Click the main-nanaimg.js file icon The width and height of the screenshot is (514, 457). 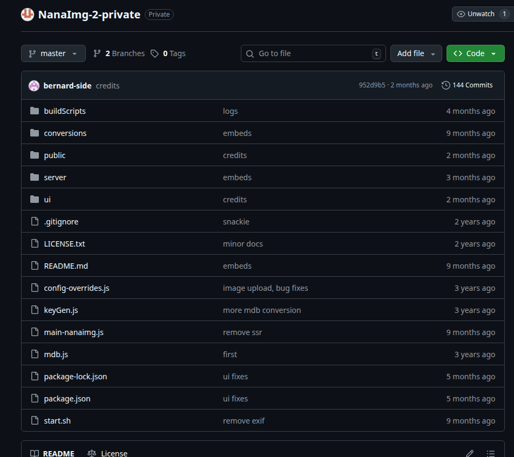[x=35, y=332]
